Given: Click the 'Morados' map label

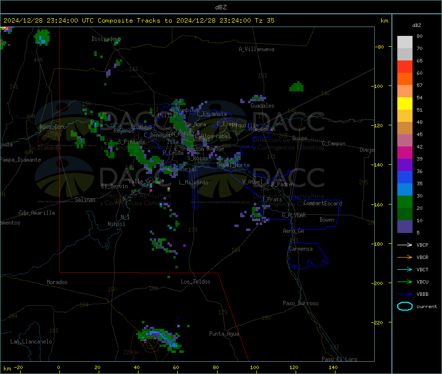Looking at the screenshot, I should click(x=57, y=282).
